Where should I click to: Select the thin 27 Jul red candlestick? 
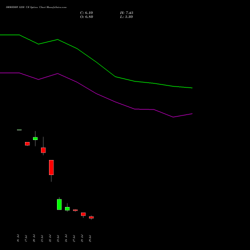coord(75,210)
